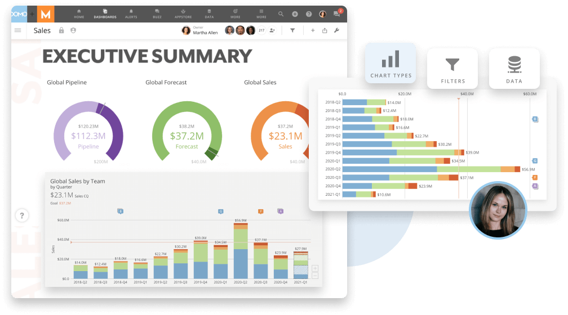Click the funnel filter icon in page toolbar
Screen dimensions: 568x315
point(292,30)
